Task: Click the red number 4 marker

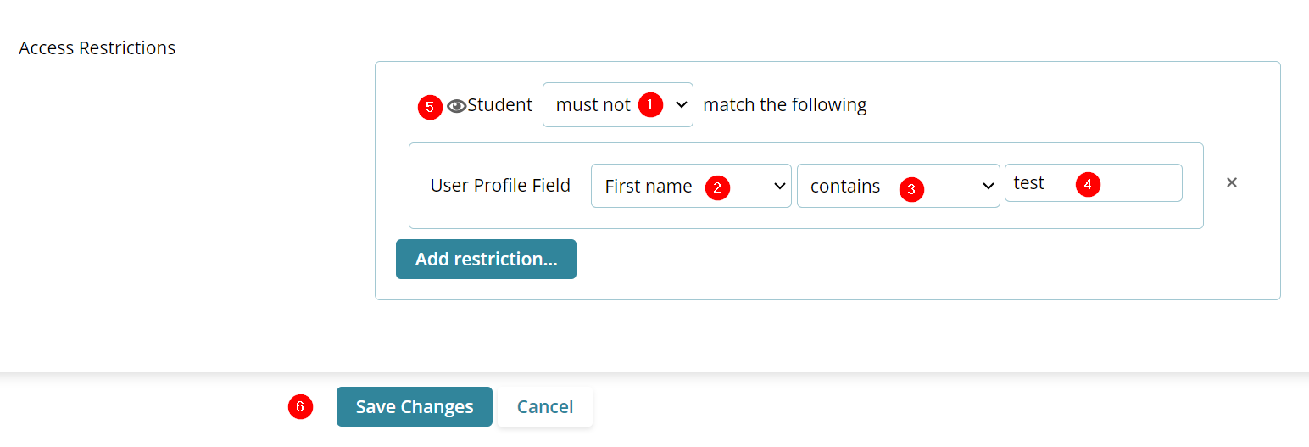Action: tap(1088, 184)
